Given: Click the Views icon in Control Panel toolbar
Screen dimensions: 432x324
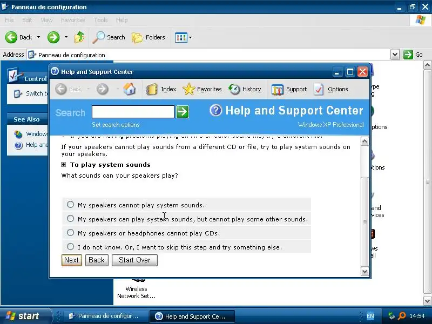Looking at the screenshot, I should click(181, 37).
